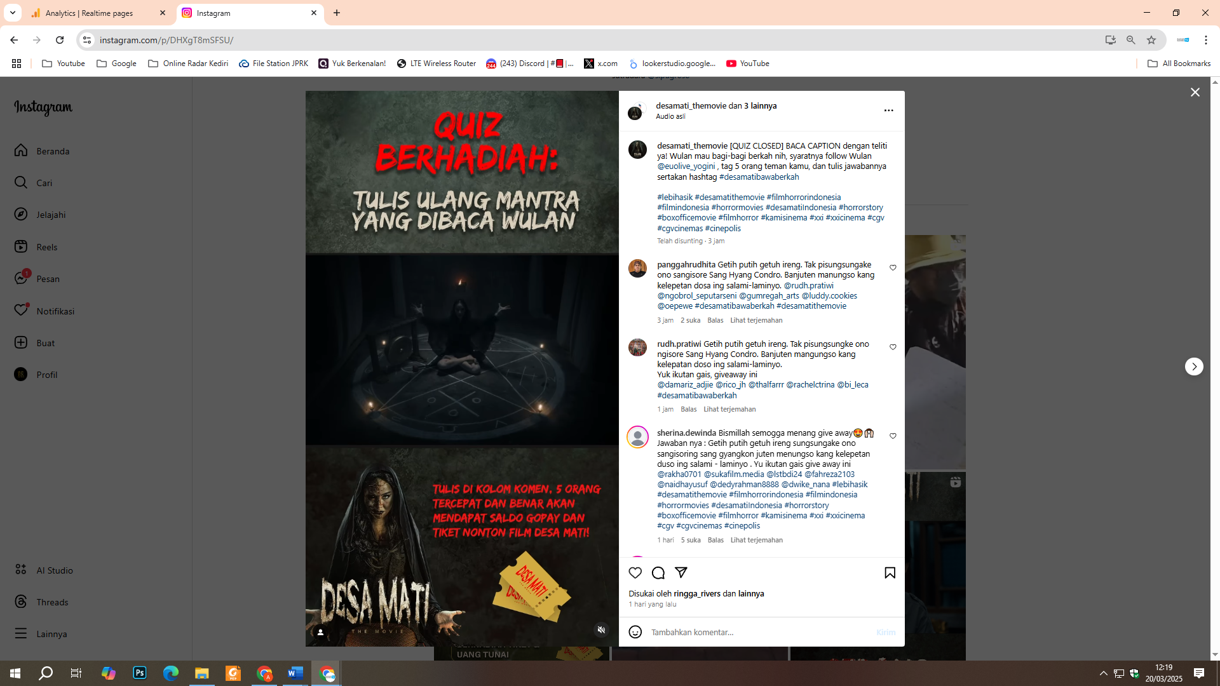Open Notifikasi notifications
1220x686 pixels.
pyautogui.click(x=44, y=311)
